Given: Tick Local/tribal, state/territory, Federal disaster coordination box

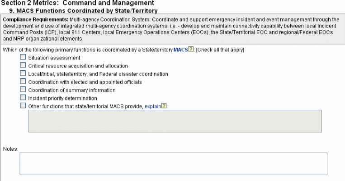Looking at the screenshot, I should coord(23,74).
